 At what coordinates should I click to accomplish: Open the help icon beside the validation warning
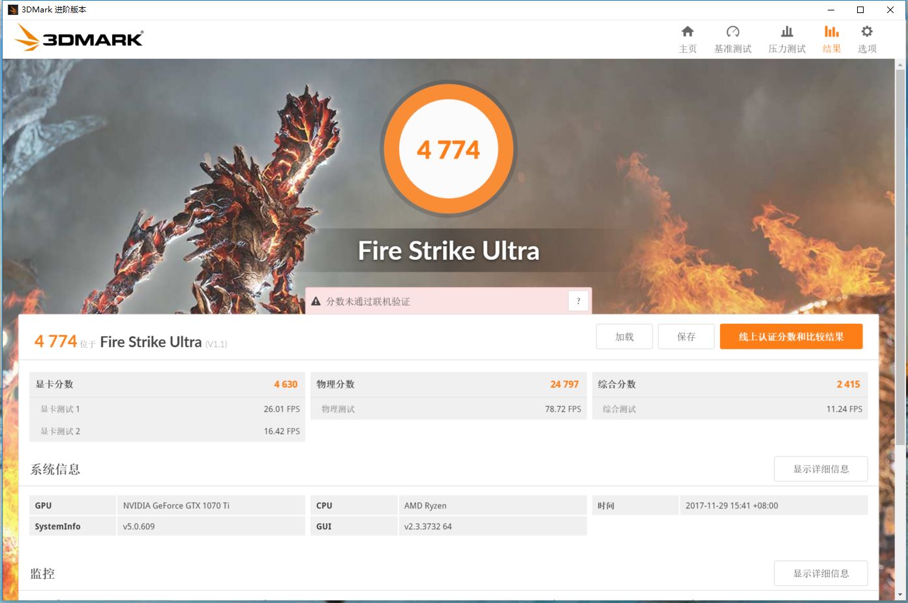pos(579,301)
